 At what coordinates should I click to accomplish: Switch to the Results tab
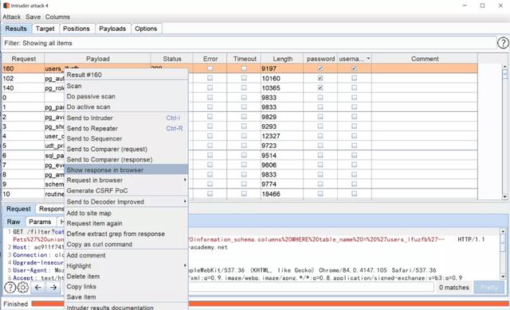point(16,29)
